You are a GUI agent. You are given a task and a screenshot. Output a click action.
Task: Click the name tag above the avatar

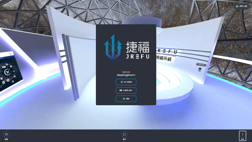[x=201, y=64]
